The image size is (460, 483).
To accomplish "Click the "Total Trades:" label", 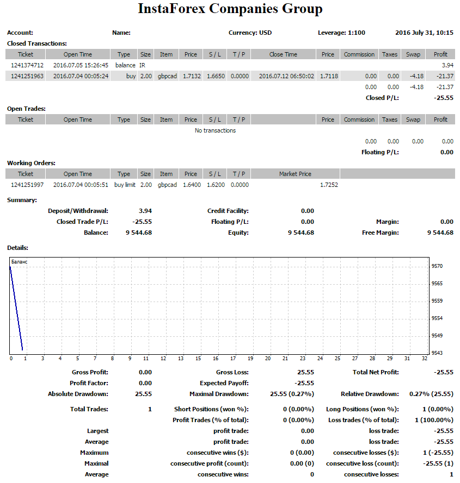I will point(89,409).
